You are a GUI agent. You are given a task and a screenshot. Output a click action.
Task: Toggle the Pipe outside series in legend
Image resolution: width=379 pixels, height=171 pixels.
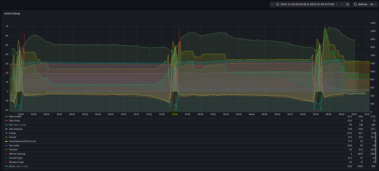(15, 117)
